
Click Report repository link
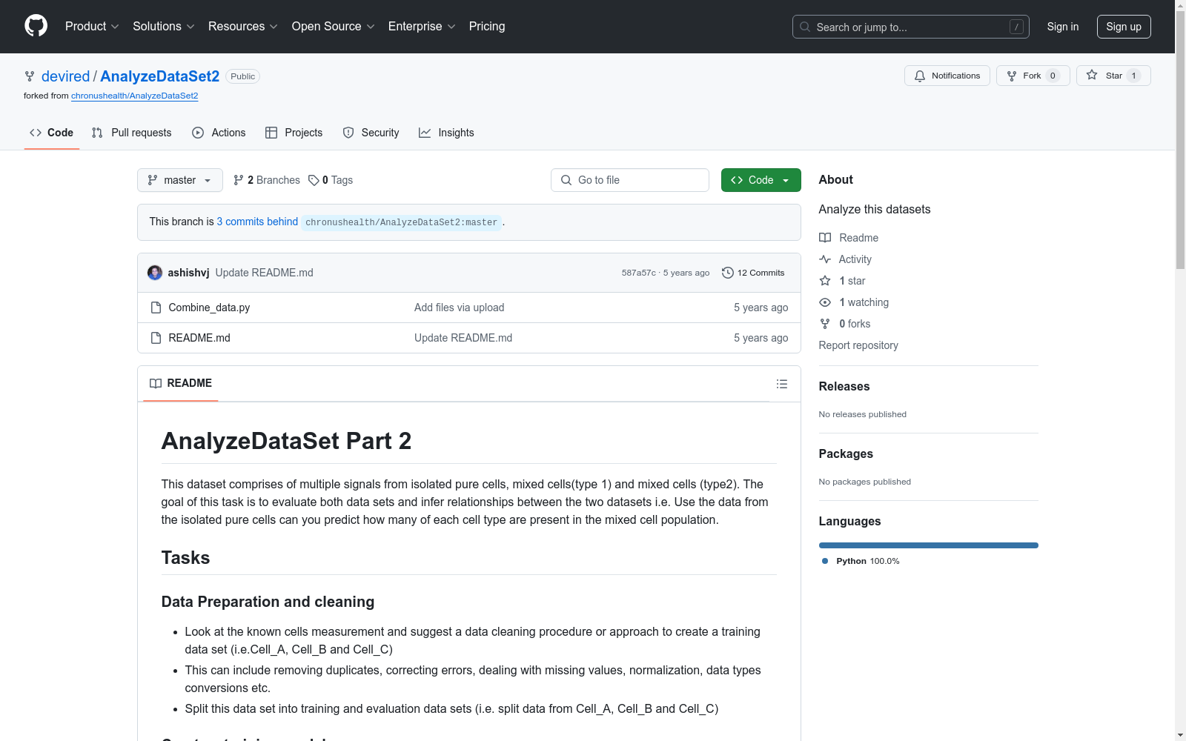858,345
